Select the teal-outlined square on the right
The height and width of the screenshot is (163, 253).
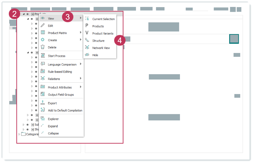tap(234, 39)
